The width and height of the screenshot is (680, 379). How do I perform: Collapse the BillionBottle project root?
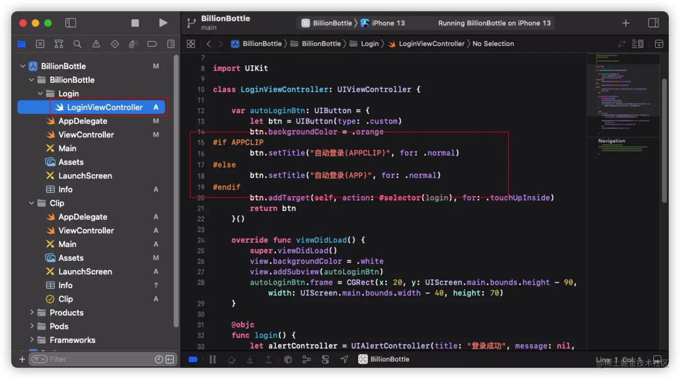(x=22, y=66)
